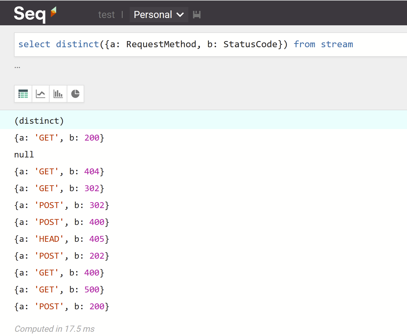Click the 'select' keyword in the query

click(34, 44)
